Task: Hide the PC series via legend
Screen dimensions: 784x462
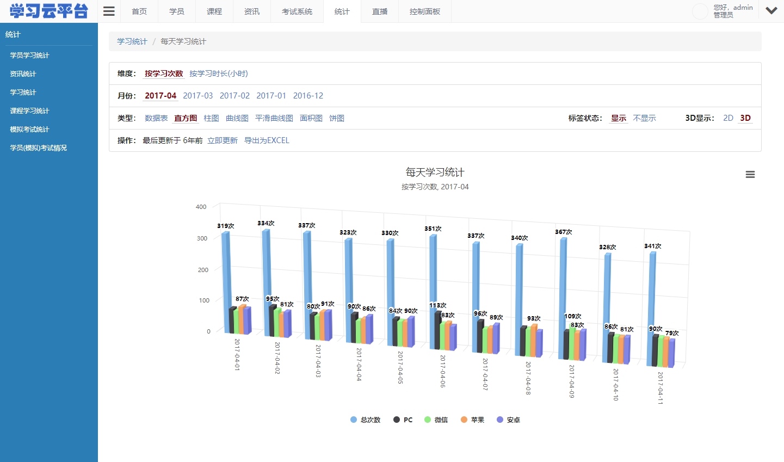Action: coord(402,419)
